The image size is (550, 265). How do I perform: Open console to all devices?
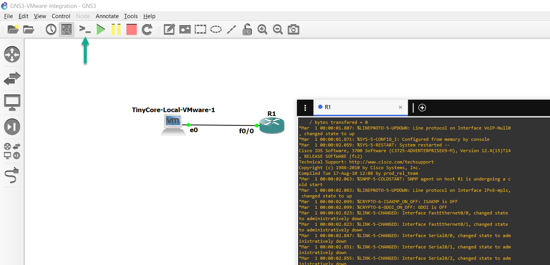85,29
